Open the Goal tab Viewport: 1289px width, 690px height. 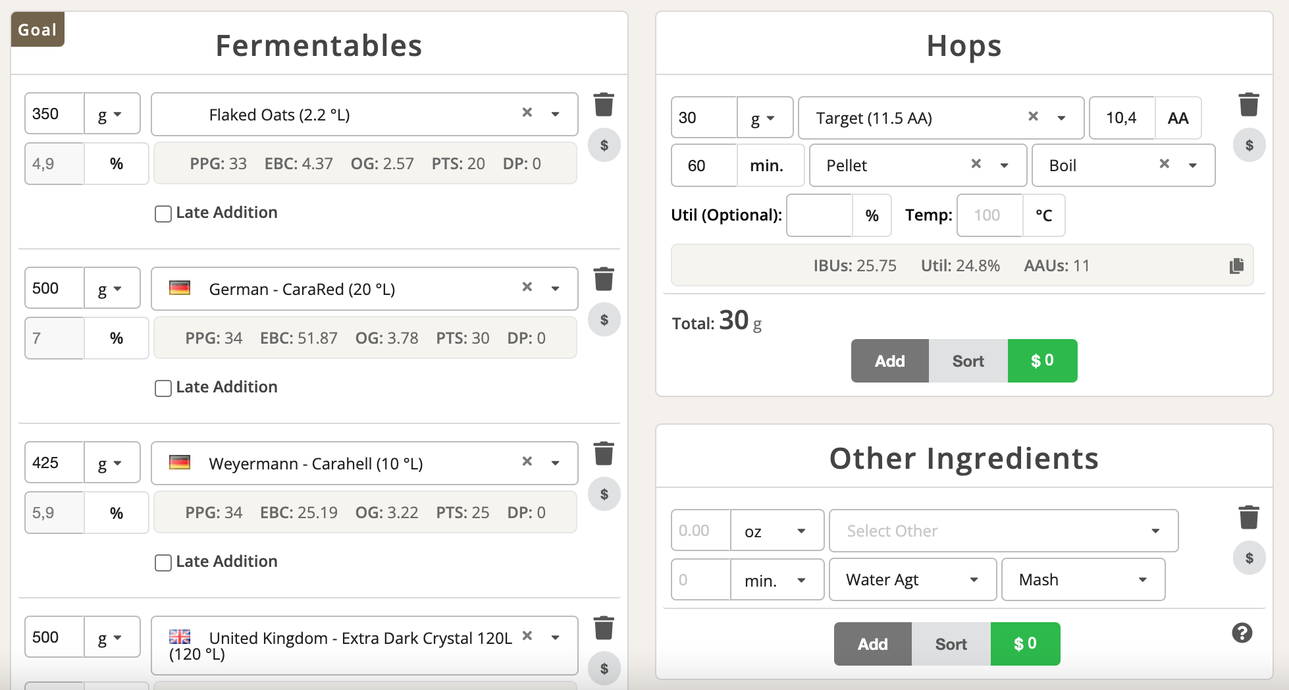click(x=38, y=30)
